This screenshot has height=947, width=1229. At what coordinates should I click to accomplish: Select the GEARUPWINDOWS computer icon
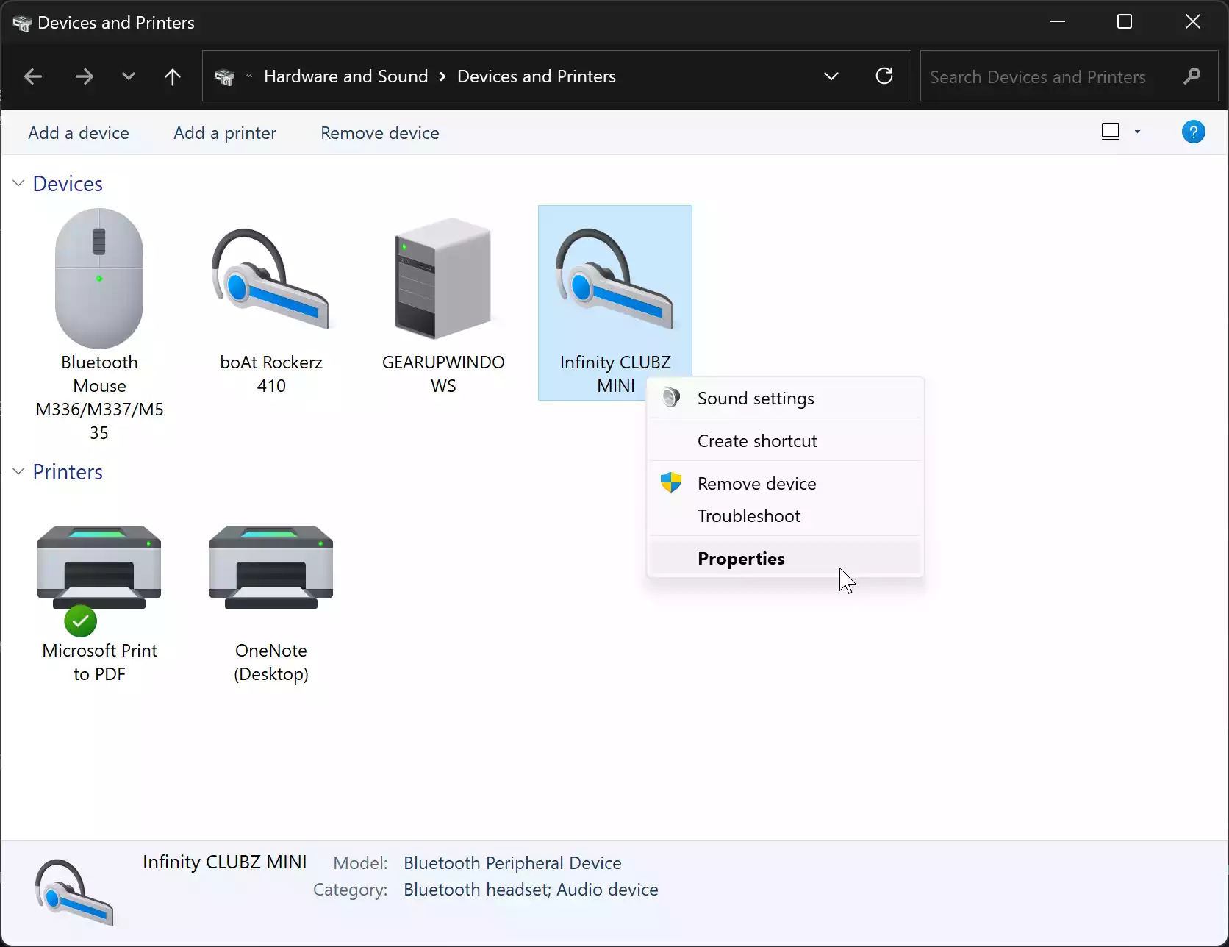[x=442, y=278]
